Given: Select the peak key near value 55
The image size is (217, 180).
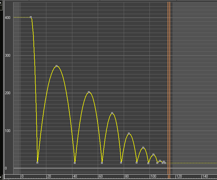Looking at the screenshot, I should (143, 148).
